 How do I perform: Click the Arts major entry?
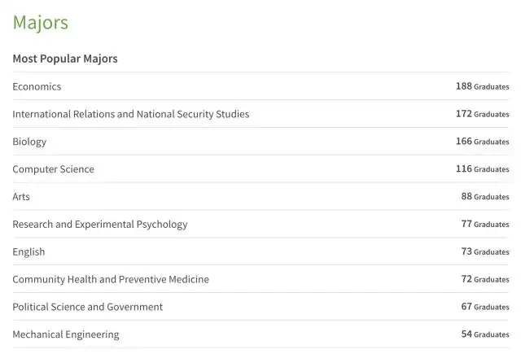tap(21, 197)
